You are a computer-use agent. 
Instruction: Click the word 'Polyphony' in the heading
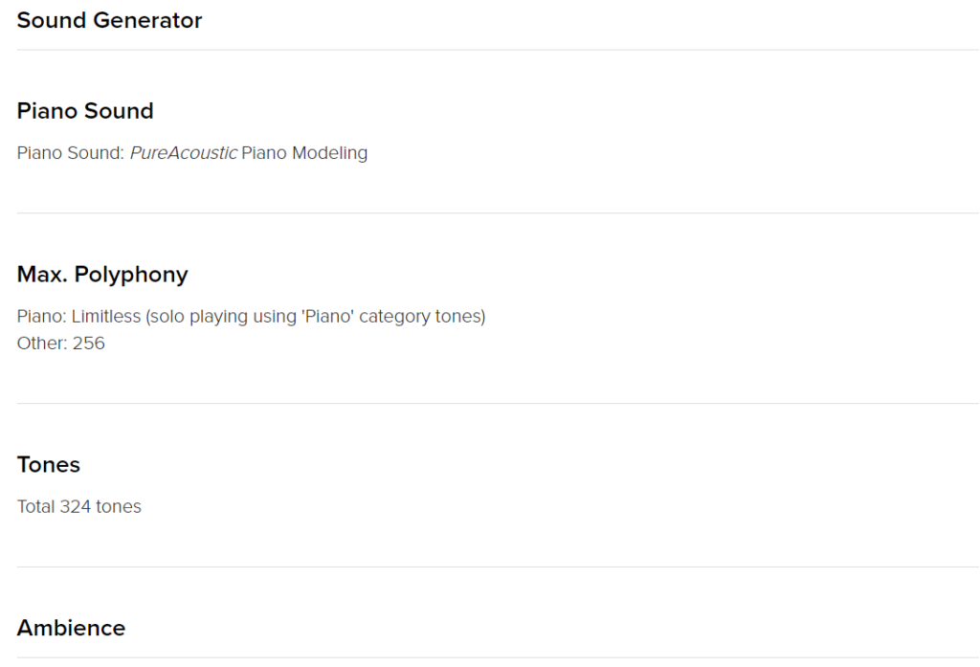click(131, 275)
